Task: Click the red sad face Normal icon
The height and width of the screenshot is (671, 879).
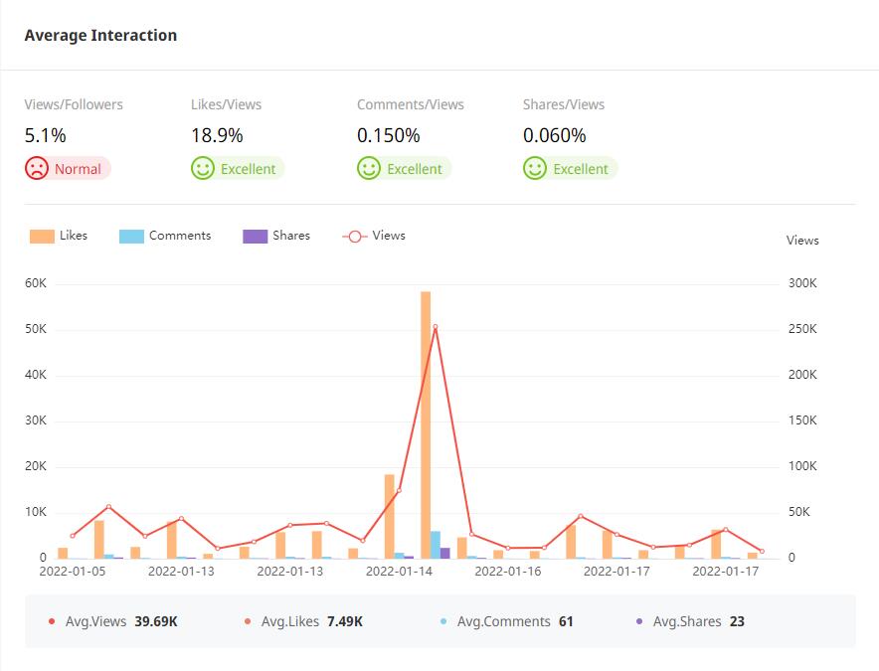Action: 37,168
